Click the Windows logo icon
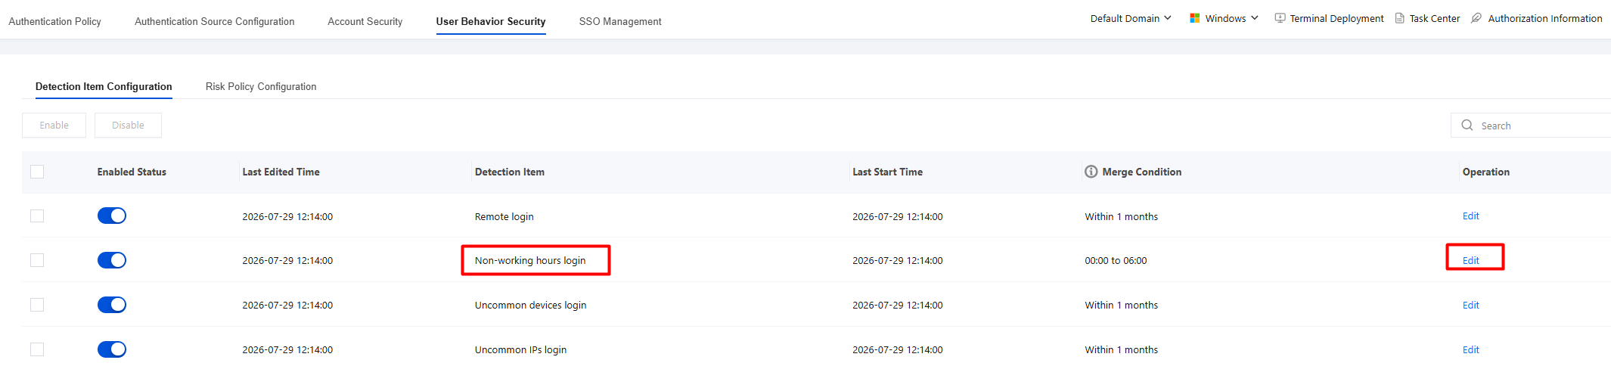 pos(1194,18)
